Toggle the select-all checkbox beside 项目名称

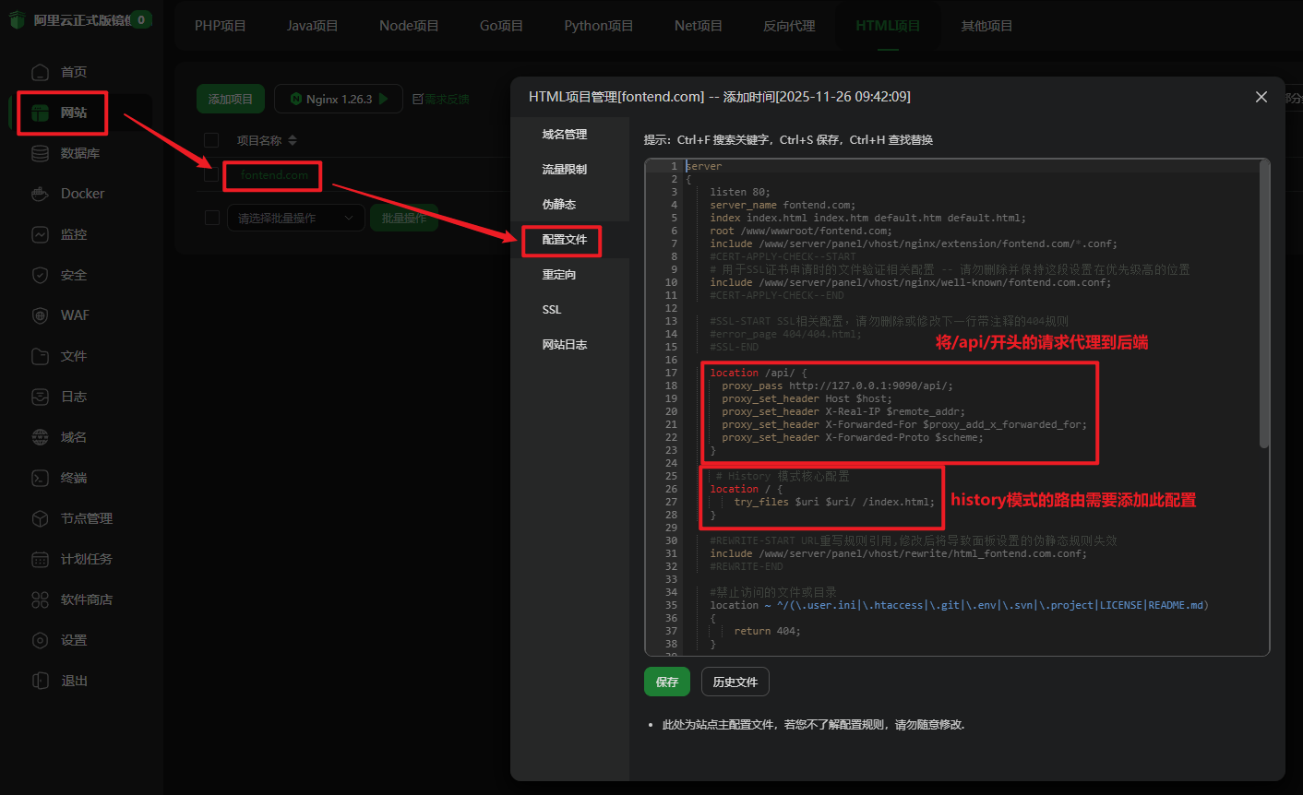[211, 140]
